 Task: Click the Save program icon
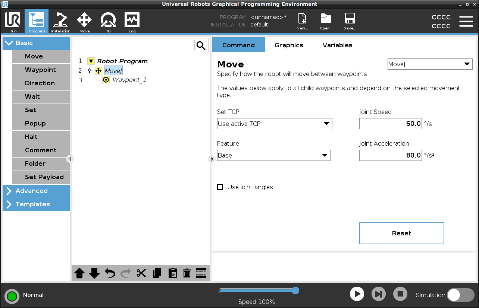[350, 22]
